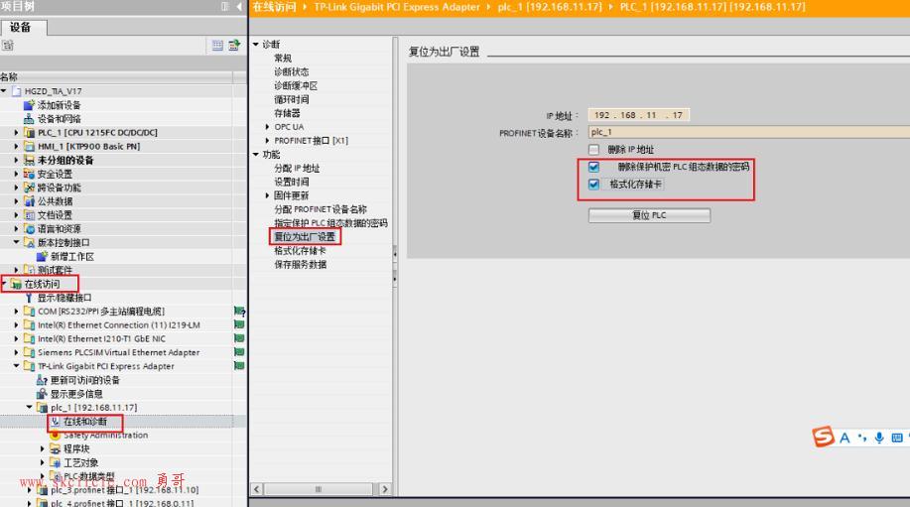Click the details view icon in project tree toolbar

(x=217, y=46)
